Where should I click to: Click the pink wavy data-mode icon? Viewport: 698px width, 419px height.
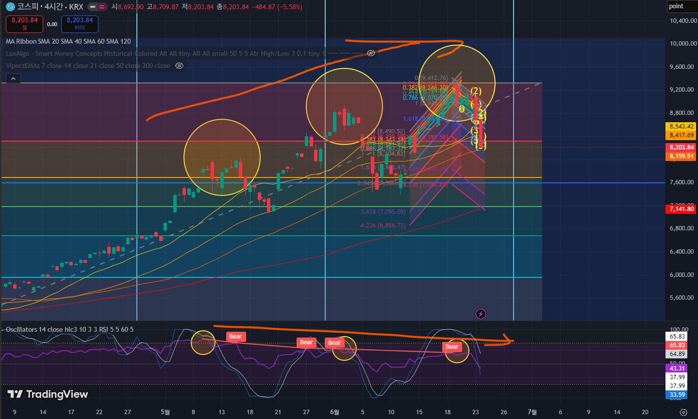pyautogui.click(x=102, y=7)
